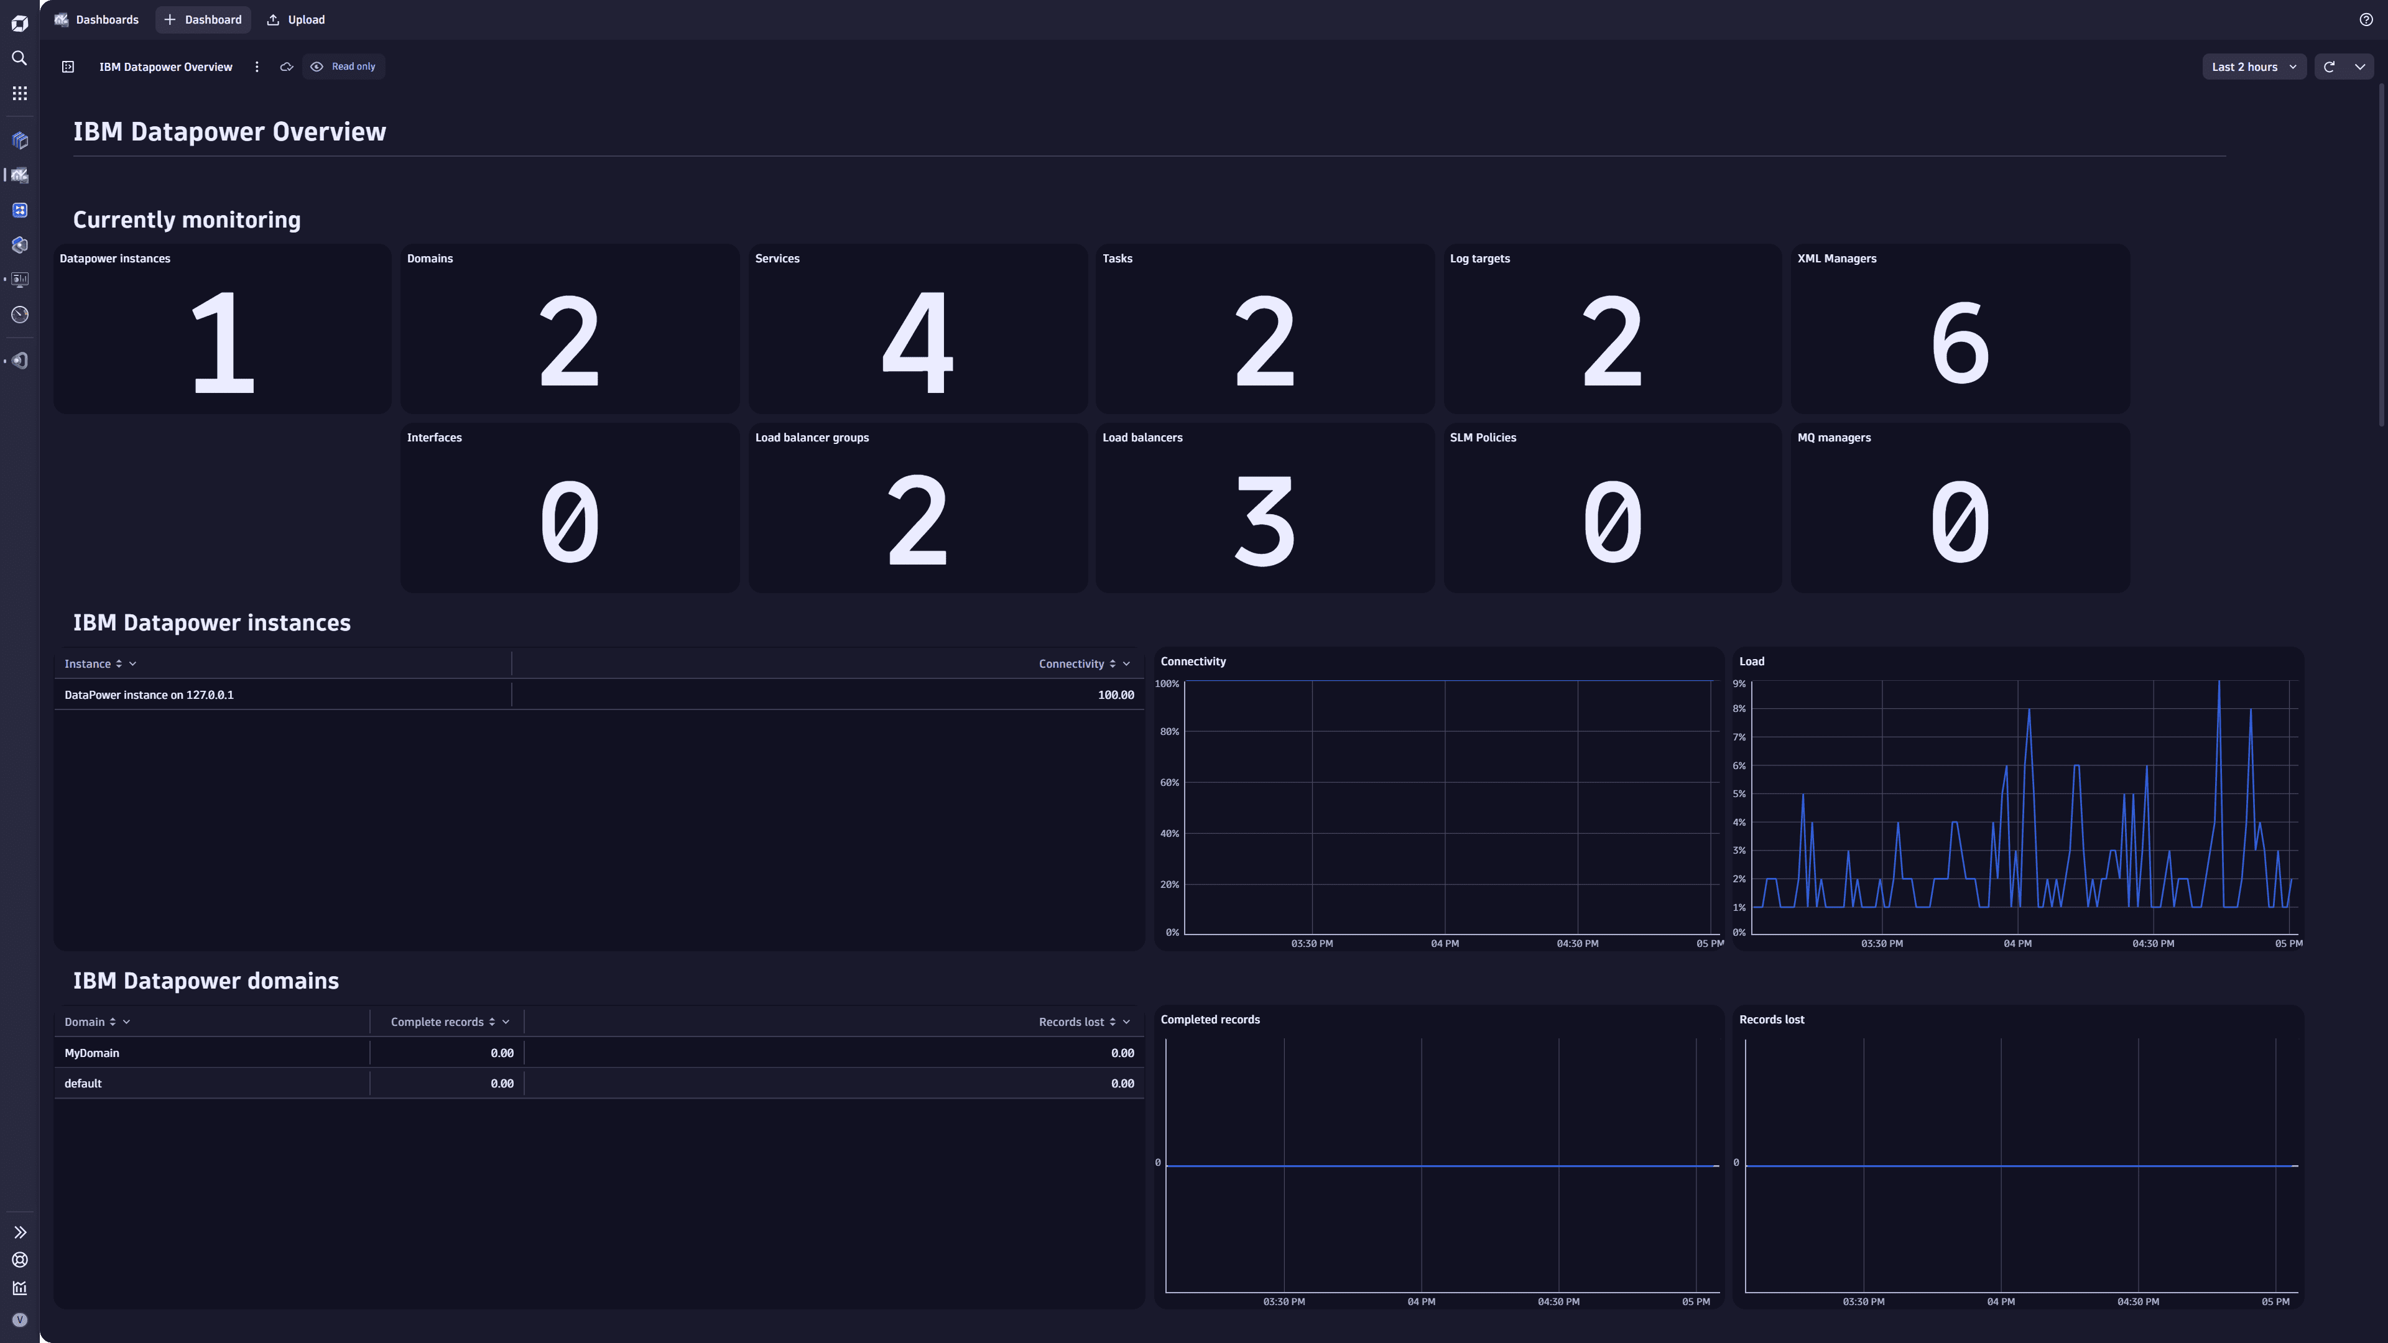This screenshot has height=1343, width=2388.
Task: Open the Services count tile
Action: click(x=918, y=329)
